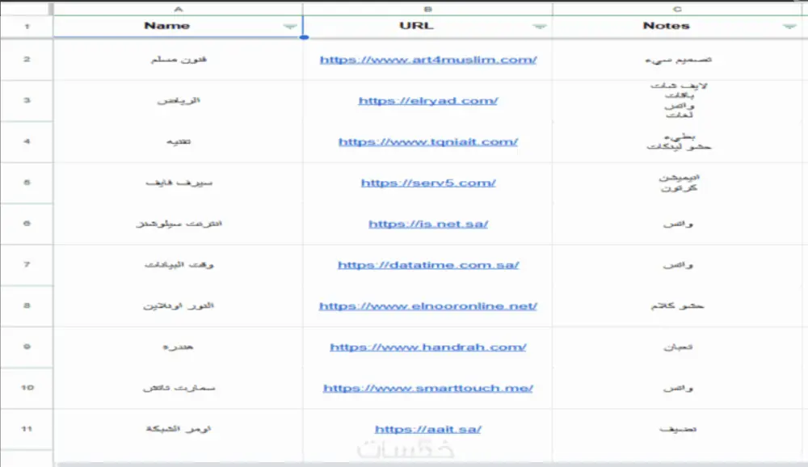
Task: Select the Notes cell in row 8
Action: [678, 305]
